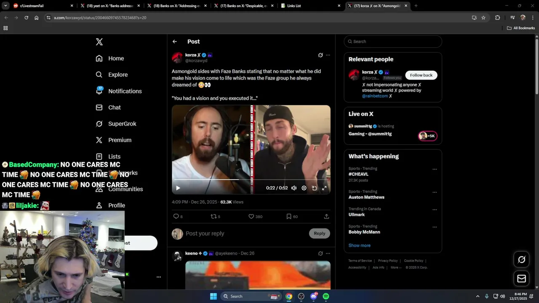The width and height of the screenshot is (539, 303).
Task: Open Discord from the taskbar
Action: (314, 296)
